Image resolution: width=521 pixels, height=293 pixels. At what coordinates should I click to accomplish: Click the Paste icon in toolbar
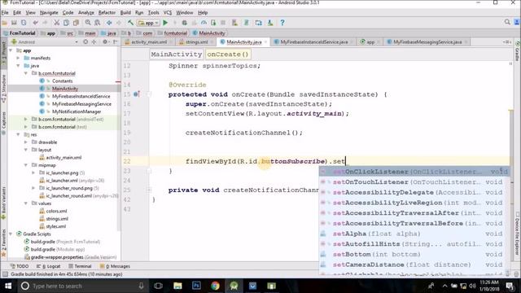pos(76,23)
